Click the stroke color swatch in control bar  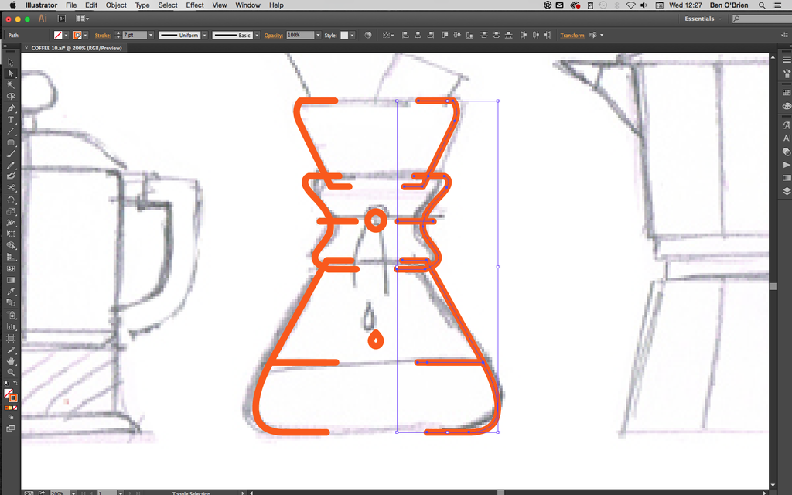click(77, 35)
